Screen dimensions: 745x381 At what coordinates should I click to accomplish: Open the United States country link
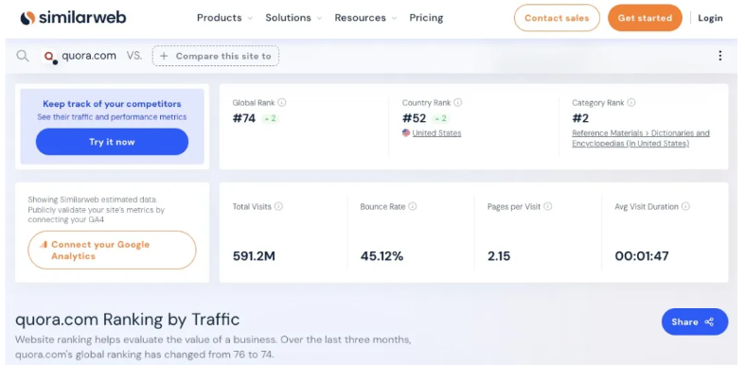[x=436, y=133]
